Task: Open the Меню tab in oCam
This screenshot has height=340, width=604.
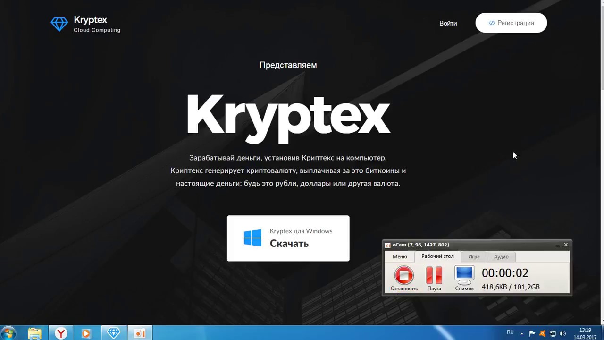Action: (400, 257)
